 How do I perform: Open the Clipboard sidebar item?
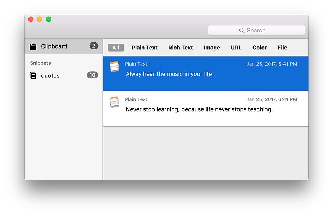click(64, 46)
